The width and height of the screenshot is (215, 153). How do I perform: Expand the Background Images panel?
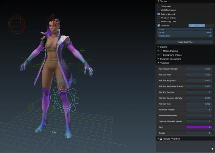(x=158, y=55)
